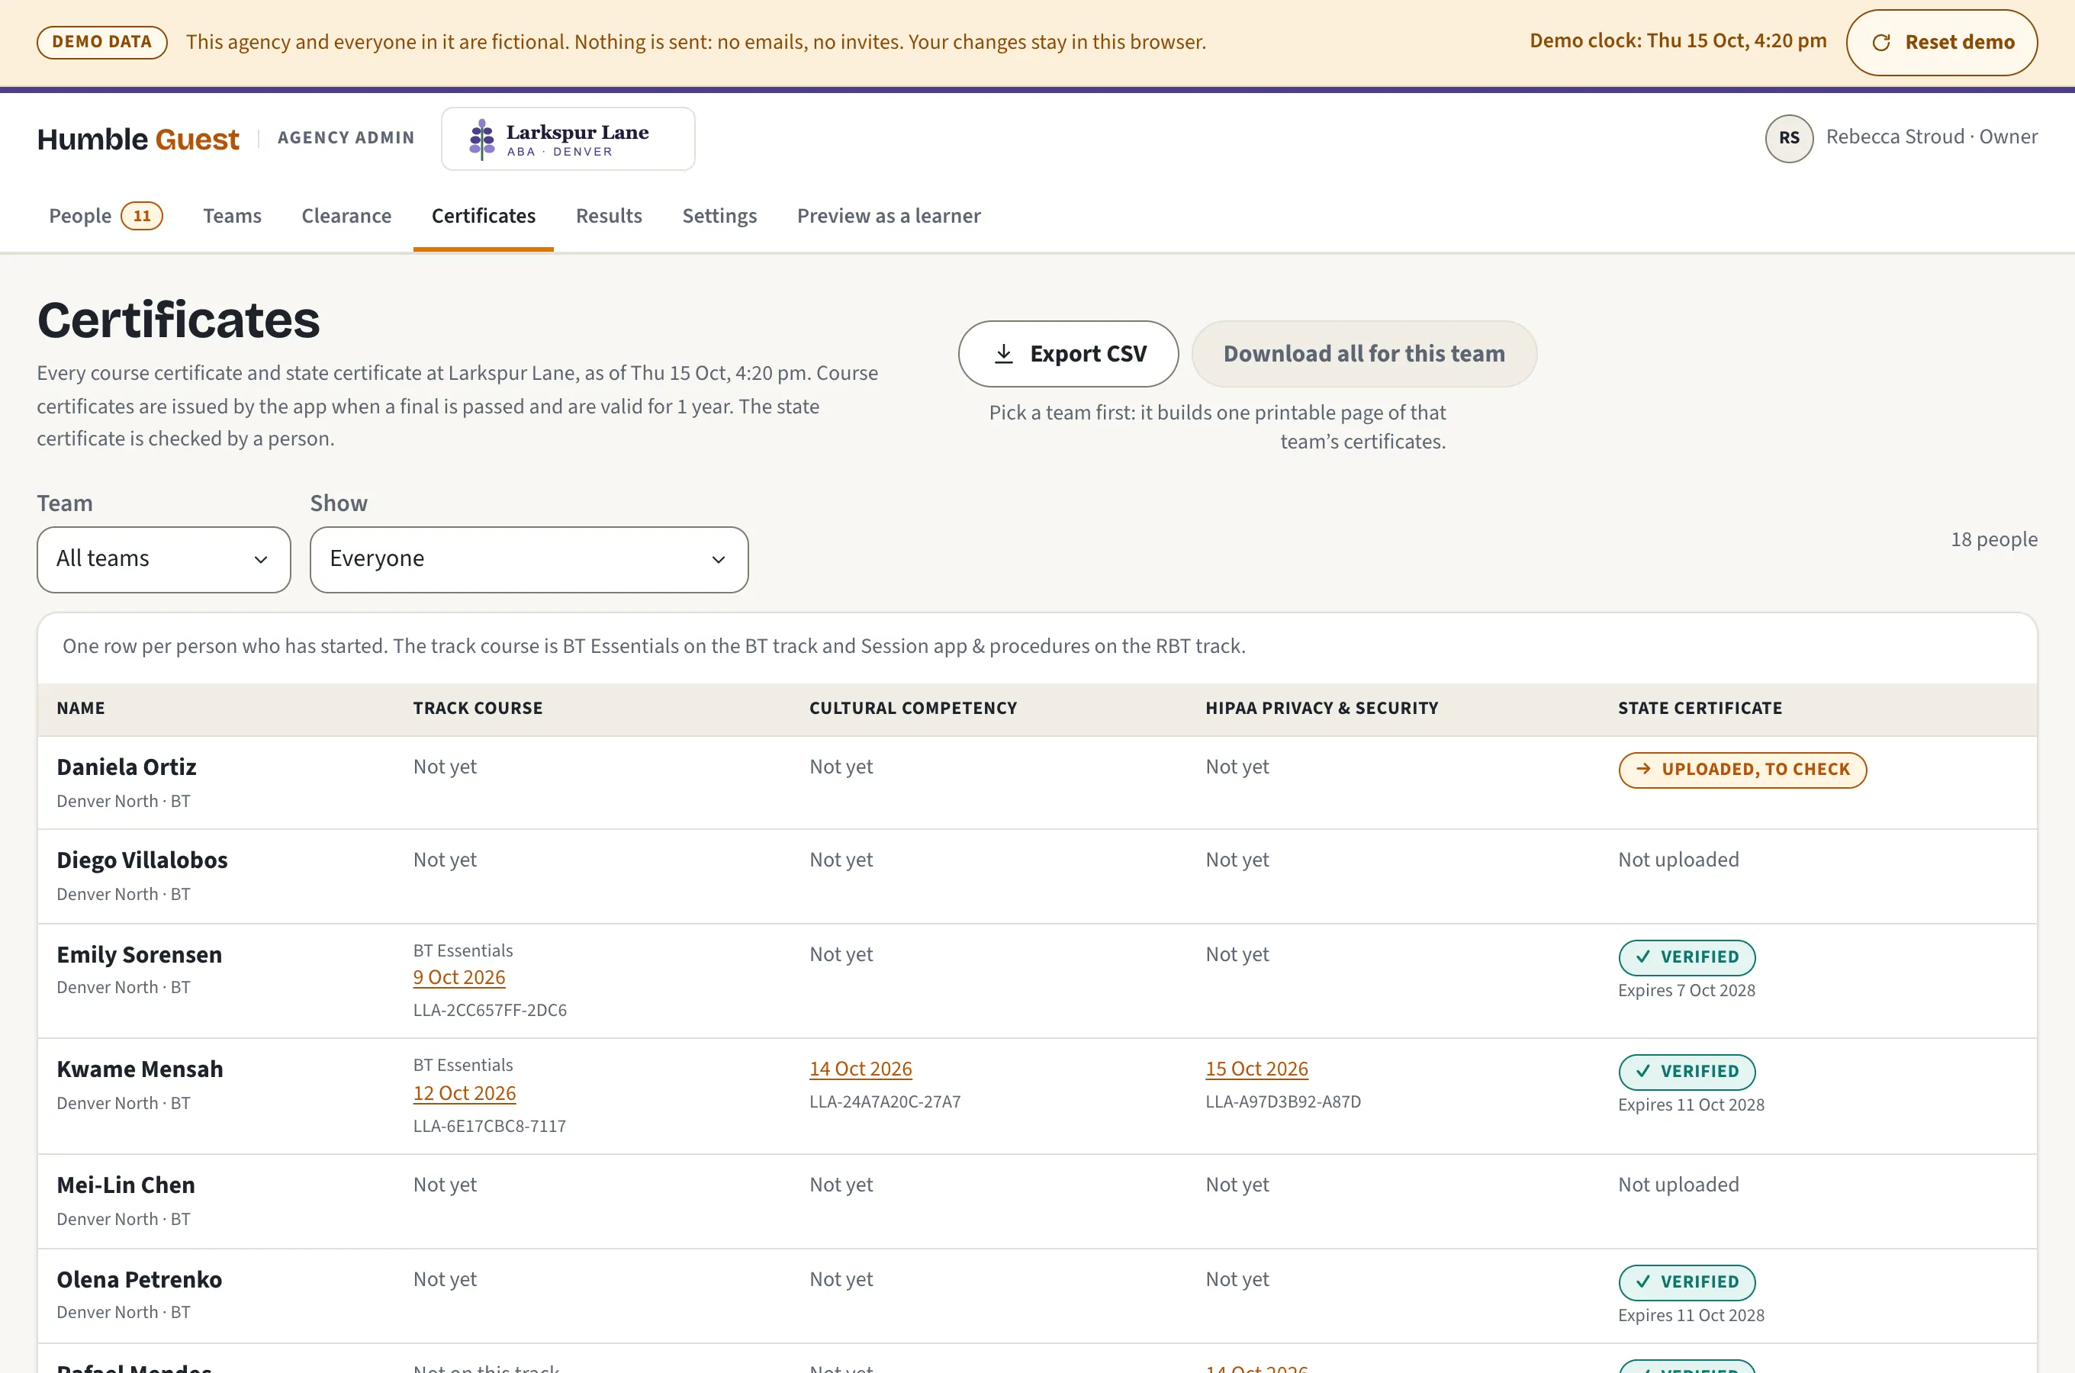Image resolution: width=2075 pixels, height=1373 pixels.
Task: Click the arrow icon in Uploaded, to check badge
Action: 1643,769
